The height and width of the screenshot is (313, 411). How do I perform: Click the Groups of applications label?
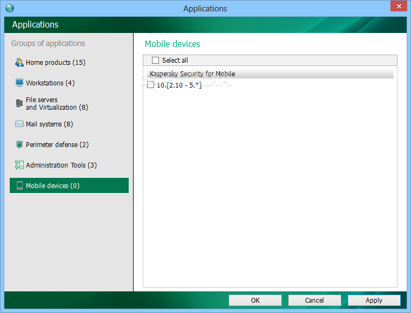pyautogui.click(x=48, y=43)
